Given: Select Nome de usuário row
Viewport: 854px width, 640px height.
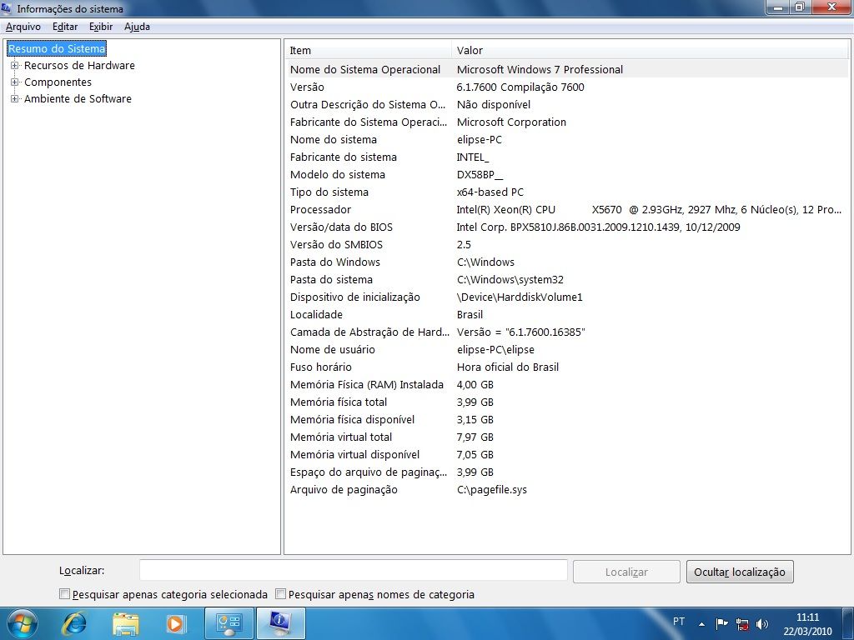Looking at the screenshot, I should point(566,350).
